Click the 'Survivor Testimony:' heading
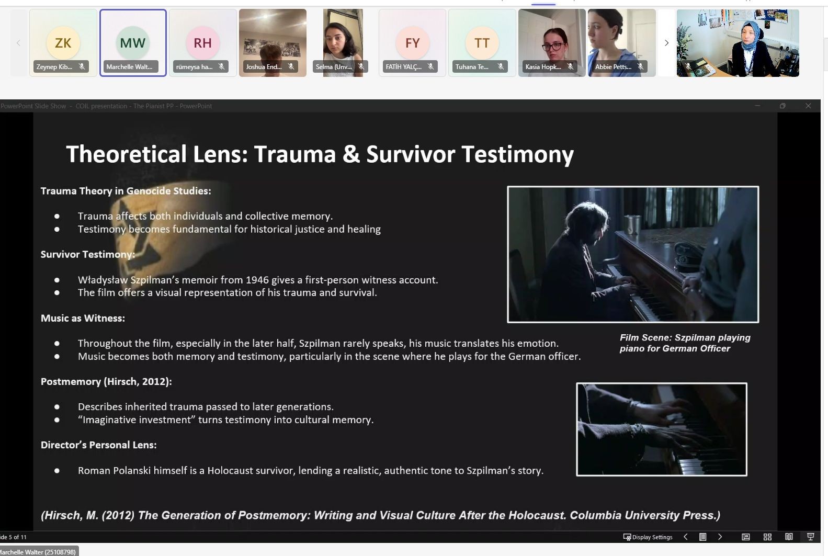The height and width of the screenshot is (556, 828). (88, 254)
